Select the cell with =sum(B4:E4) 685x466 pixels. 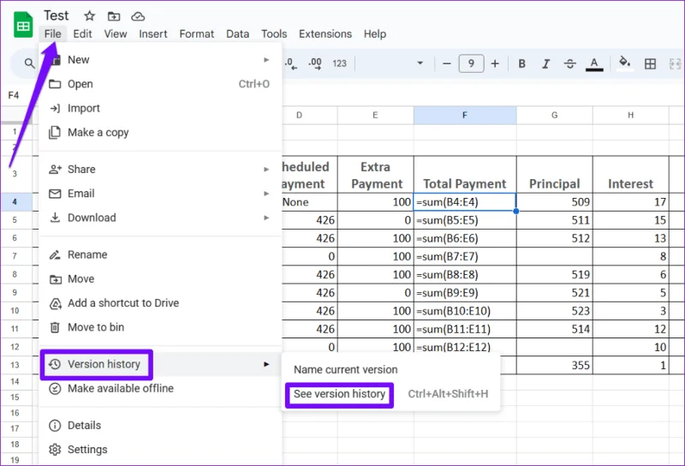pos(465,202)
